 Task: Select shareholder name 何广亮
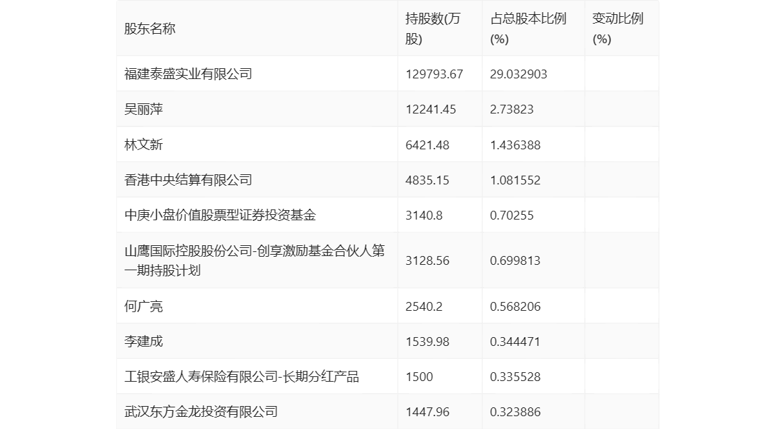click(143, 307)
